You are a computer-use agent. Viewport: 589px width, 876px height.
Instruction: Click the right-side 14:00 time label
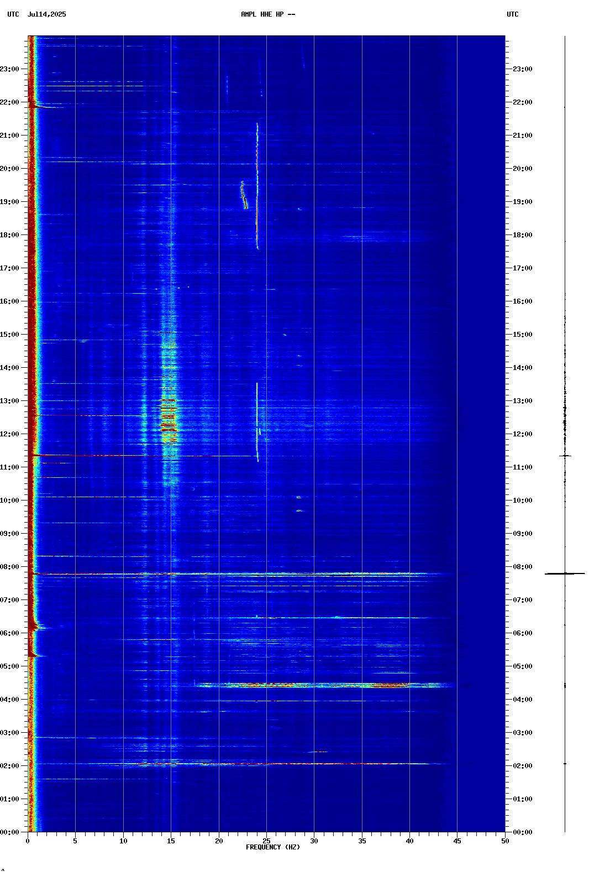523,368
